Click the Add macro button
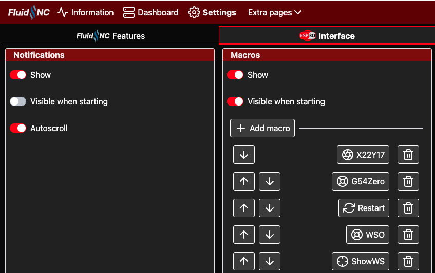Screen dimensions: 435x273 tap(262, 128)
